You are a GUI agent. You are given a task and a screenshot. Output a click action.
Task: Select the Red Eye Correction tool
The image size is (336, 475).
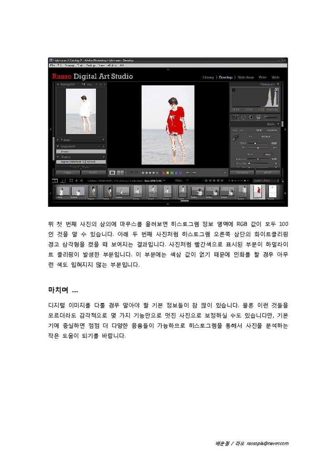tap(251, 117)
